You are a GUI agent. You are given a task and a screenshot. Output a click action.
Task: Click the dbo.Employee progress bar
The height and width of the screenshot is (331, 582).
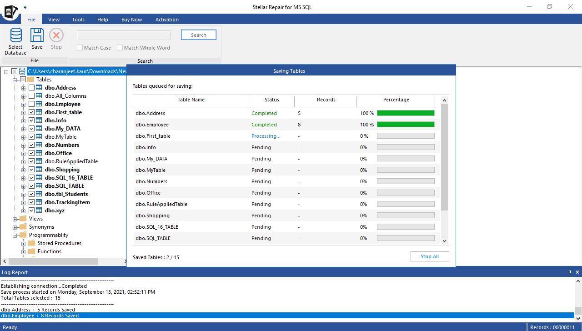406,125
